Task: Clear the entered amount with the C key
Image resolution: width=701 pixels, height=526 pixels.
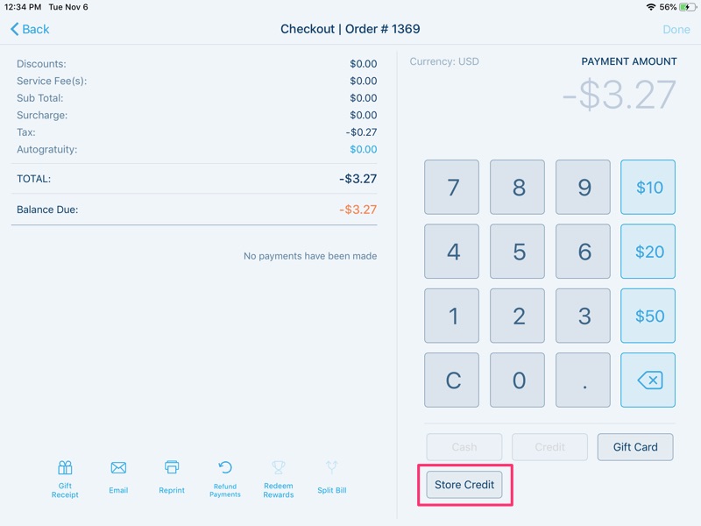Action: click(451, 380)
